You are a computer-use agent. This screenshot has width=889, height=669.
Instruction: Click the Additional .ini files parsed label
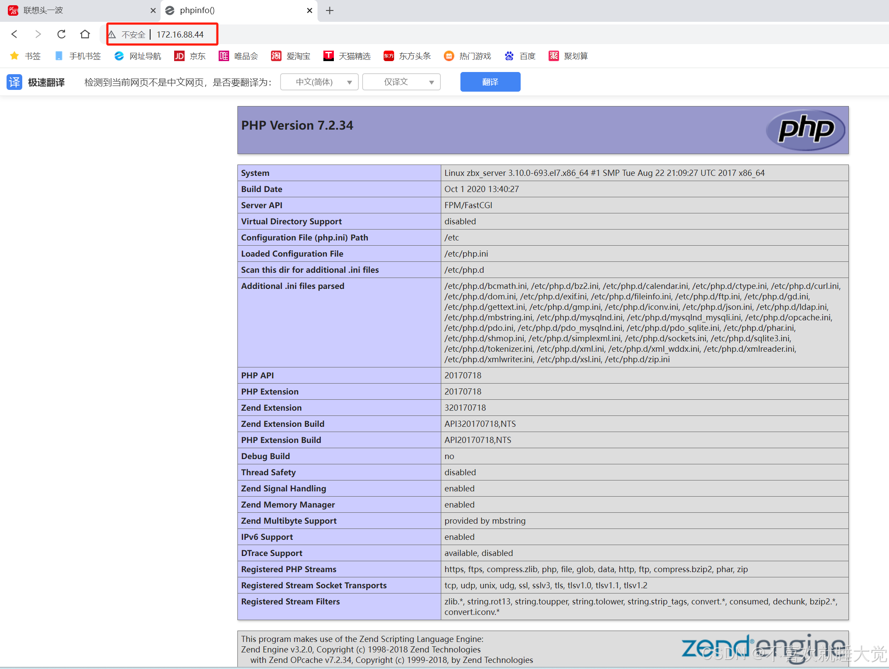[292, 286]
